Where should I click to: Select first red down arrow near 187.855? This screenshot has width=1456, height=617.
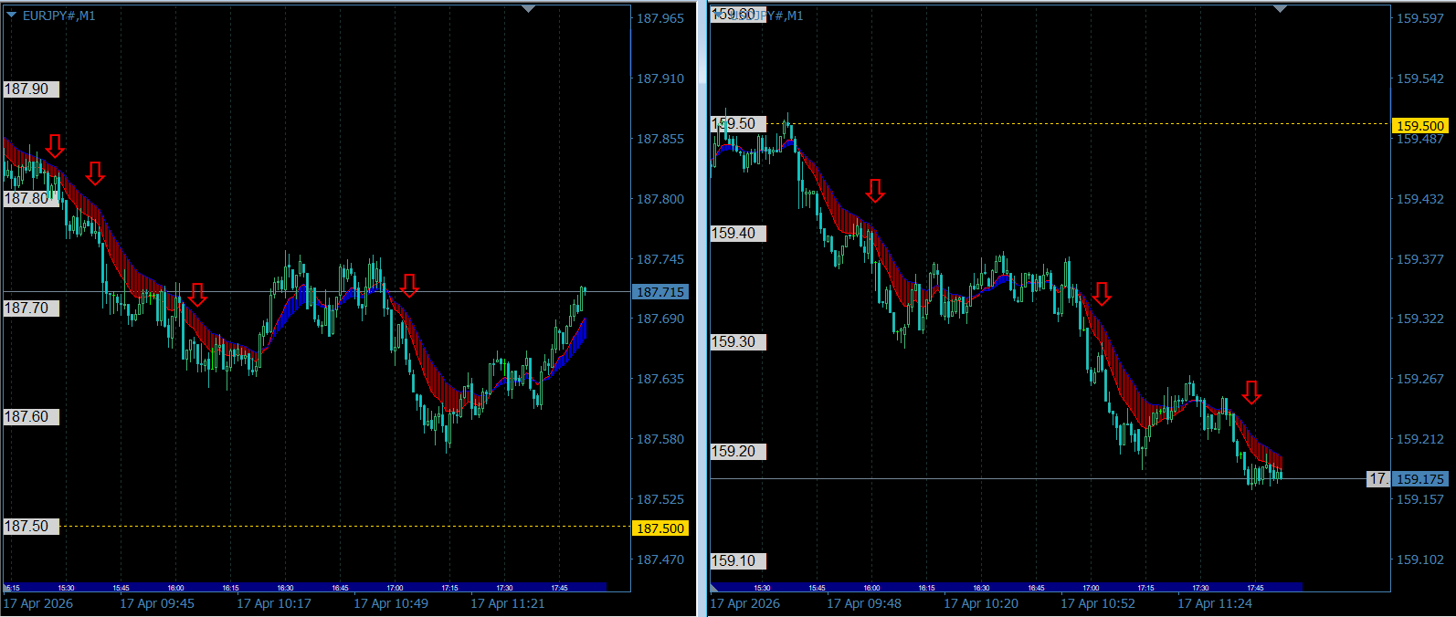55,146
